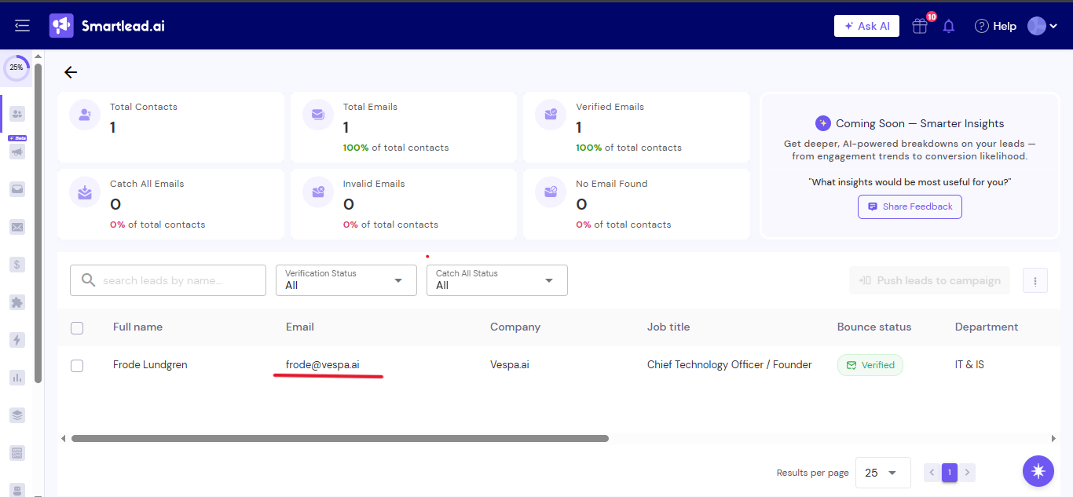The image size is (1073, 497).
Task: Click the Catch All Emails card icon
Action: coord(85,192)
